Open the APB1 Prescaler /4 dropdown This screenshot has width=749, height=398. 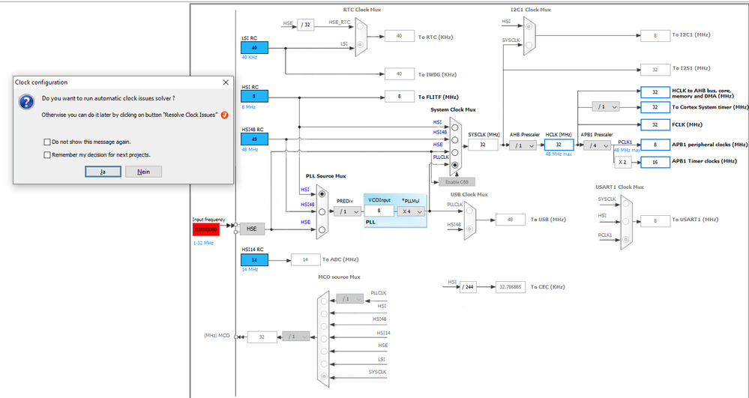coord(597,145)
